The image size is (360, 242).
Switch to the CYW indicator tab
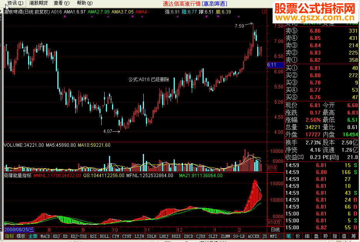116,236
